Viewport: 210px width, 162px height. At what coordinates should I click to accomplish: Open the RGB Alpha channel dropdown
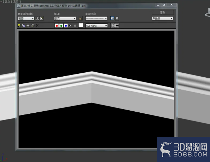pos(97,26)
